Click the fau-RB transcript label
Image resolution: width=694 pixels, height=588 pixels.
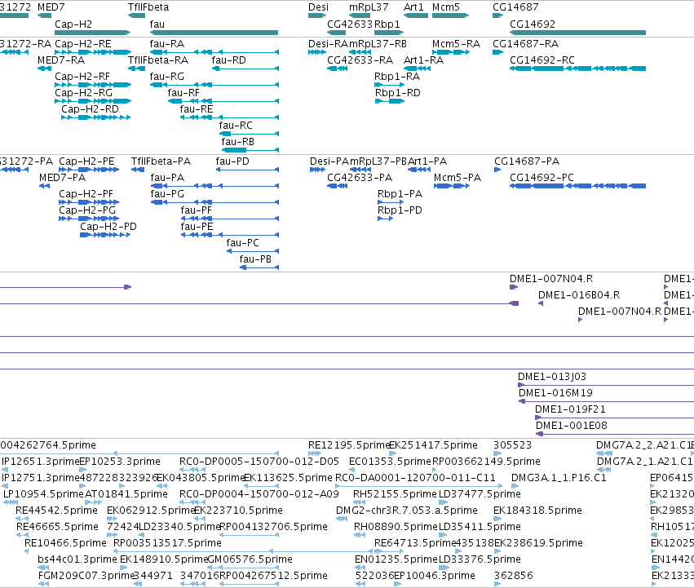237,142
